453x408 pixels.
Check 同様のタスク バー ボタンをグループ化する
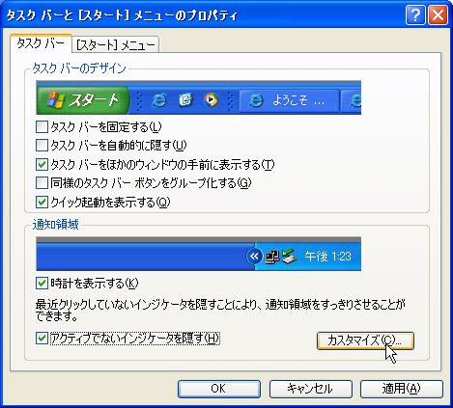(x=42, y=183)
